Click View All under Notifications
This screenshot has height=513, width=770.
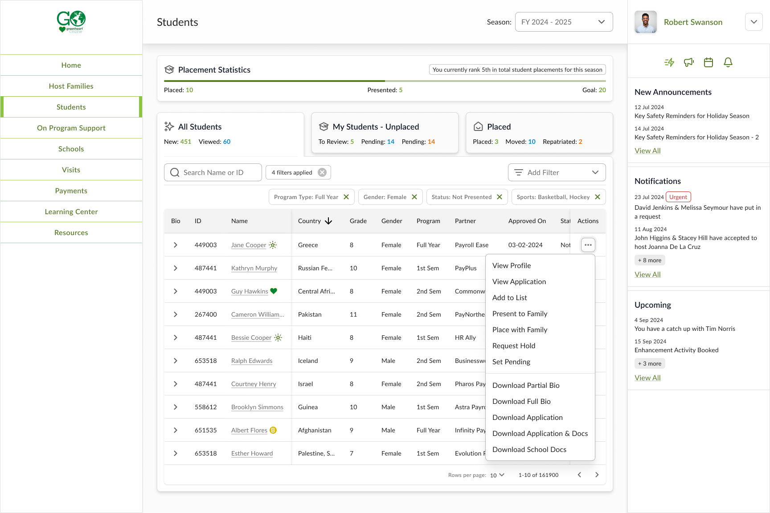click(647, 274)
